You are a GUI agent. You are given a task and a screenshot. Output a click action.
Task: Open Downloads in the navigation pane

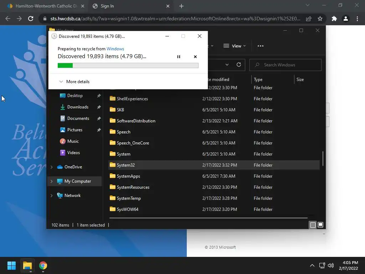coord(78,107)
